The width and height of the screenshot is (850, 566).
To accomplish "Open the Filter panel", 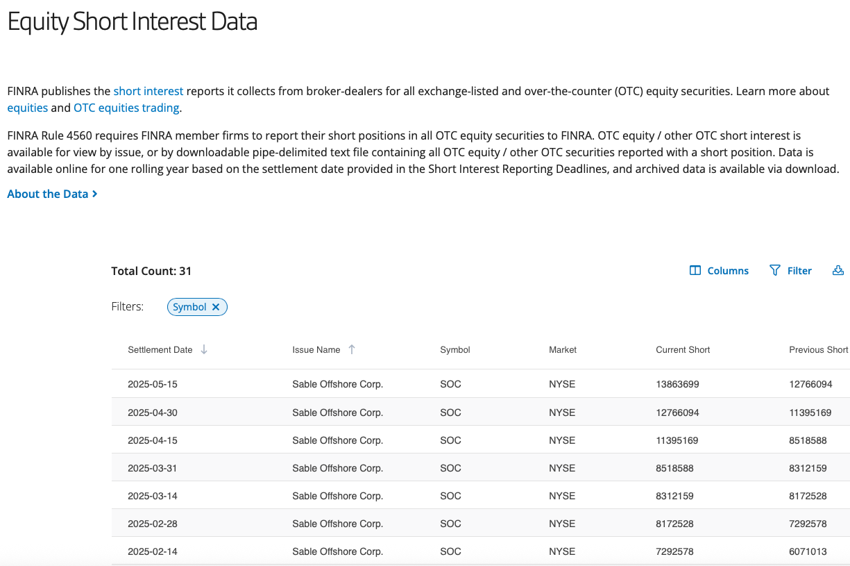I will click(x=790, y=271).
